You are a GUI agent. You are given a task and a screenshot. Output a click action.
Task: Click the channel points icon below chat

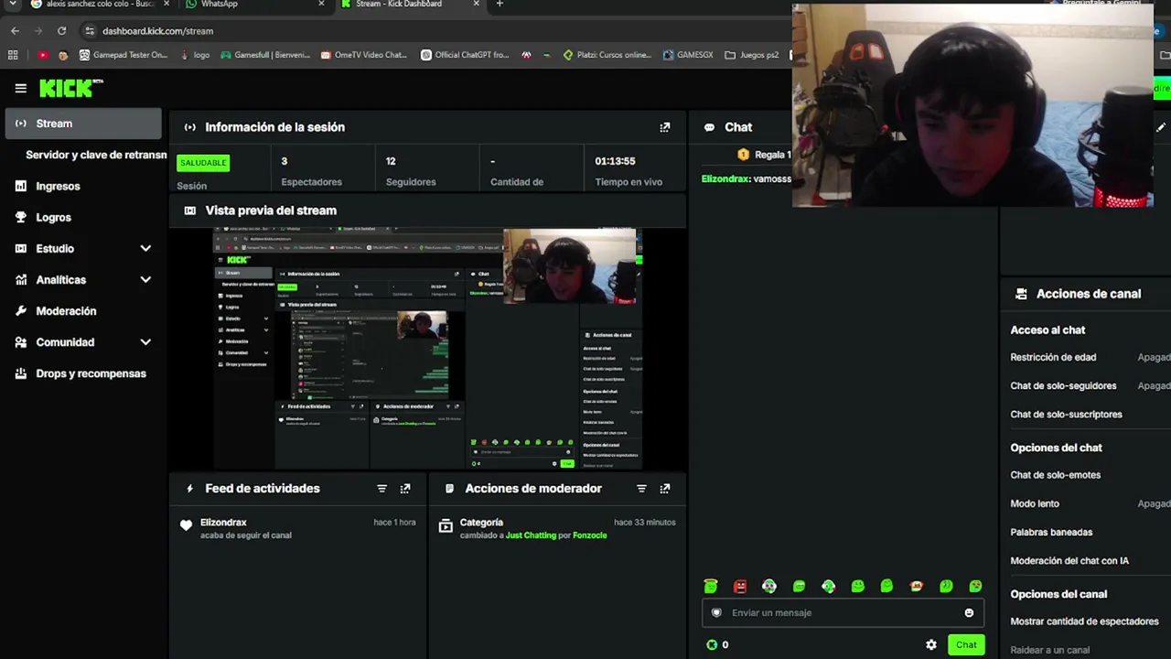[x=712, y=644]
